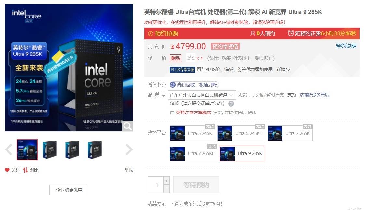Viewport: 366px width, 214px height.
Task: Expand promotion details via 详情>> link
Action: click(283, 69)
